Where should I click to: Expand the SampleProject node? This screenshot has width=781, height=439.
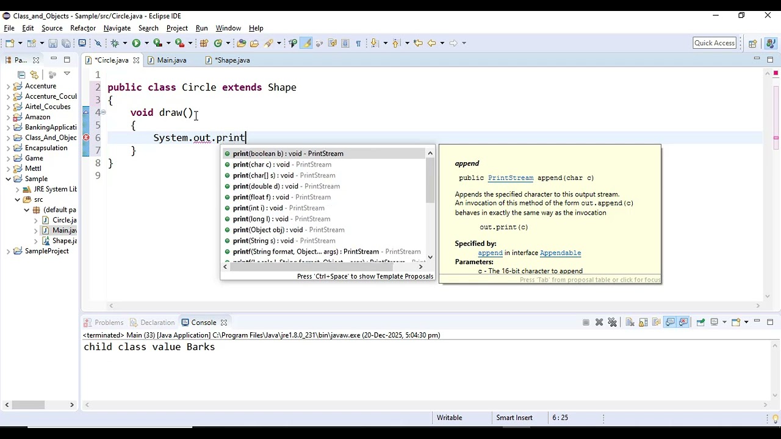pyautogui.click(x=8, y=251)
